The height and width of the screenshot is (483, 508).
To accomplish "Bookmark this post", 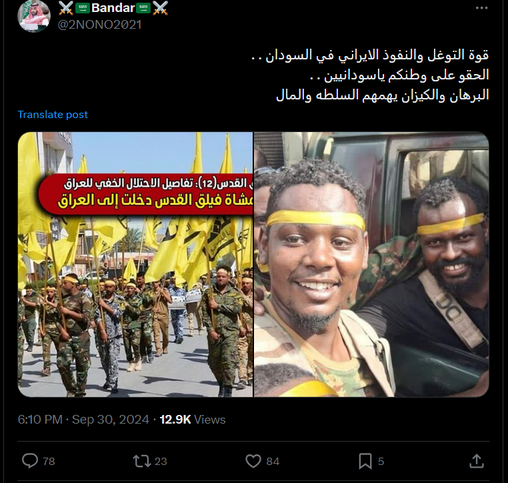I will click(365, 461).
